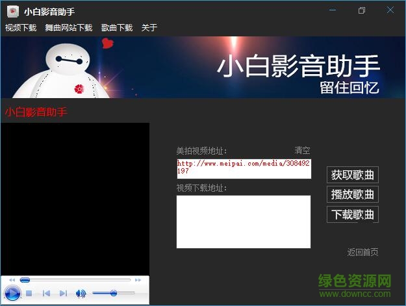Click the seek bar position handle

coord(25,280)
